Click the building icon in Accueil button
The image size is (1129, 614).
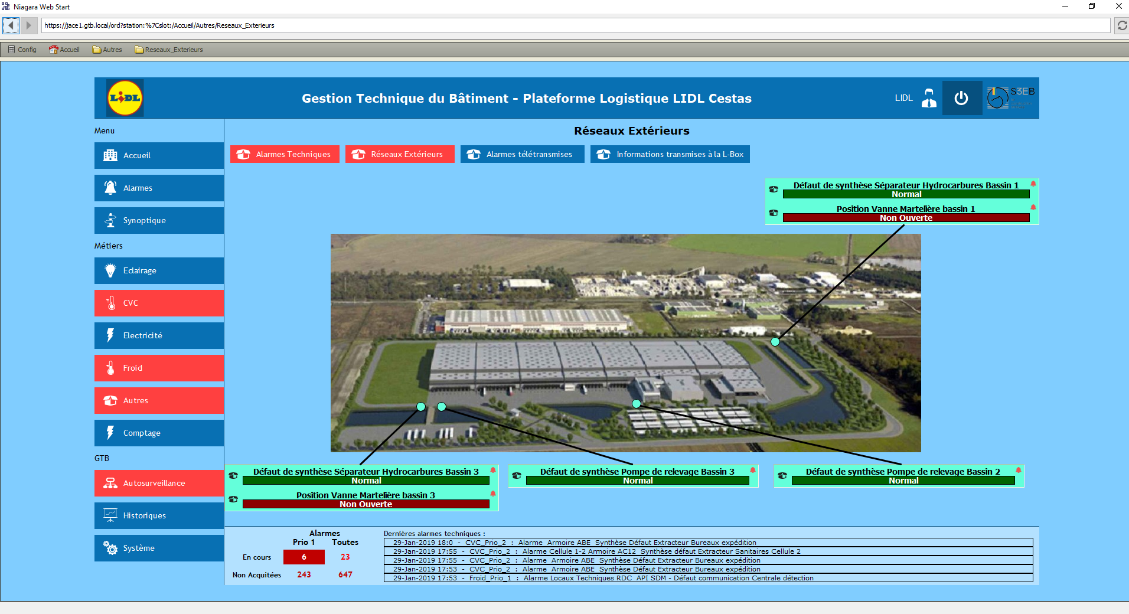pos(110,155)
